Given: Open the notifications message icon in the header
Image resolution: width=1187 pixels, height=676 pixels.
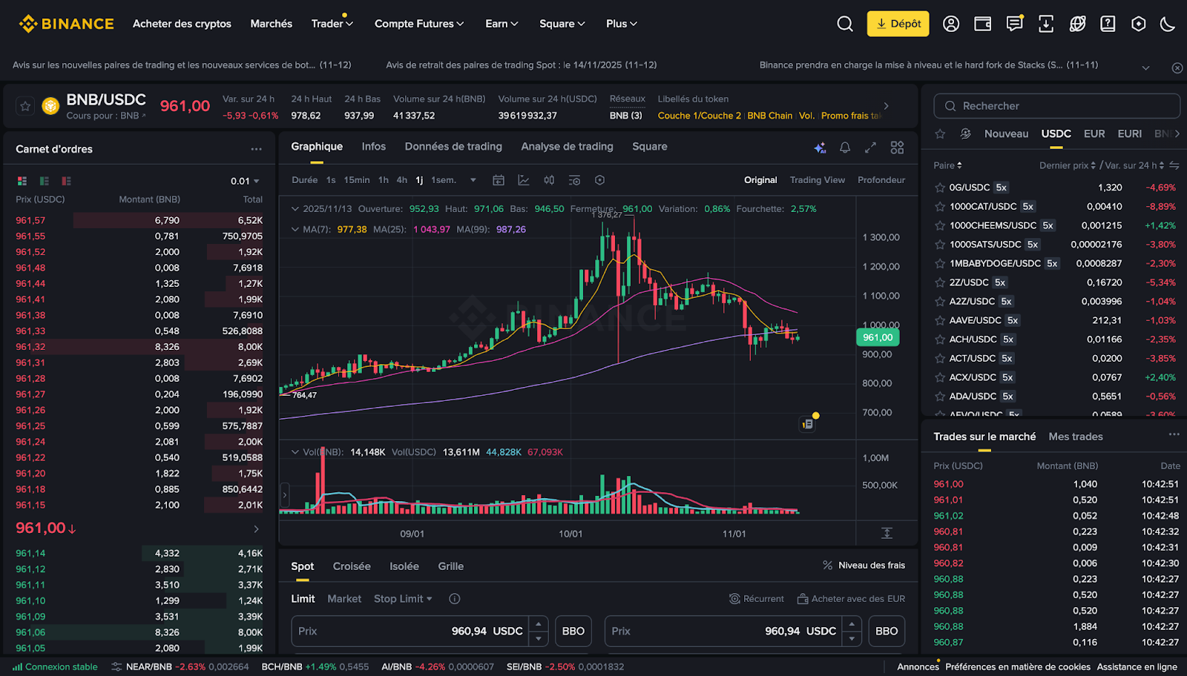Looking at the screenshot, I should (x=1014, y=23).
